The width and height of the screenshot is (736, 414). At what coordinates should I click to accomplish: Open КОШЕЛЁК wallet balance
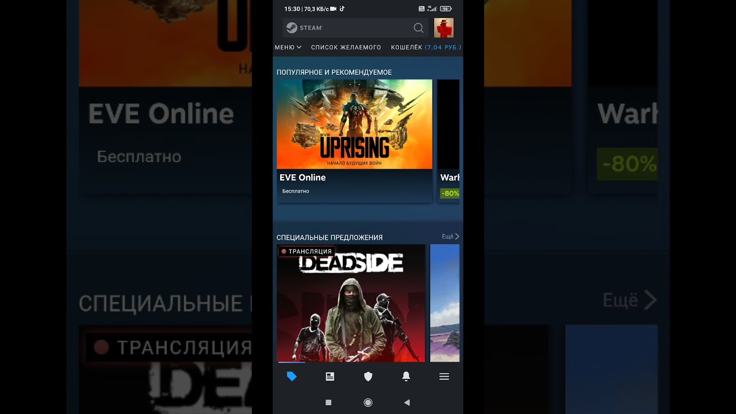[x=425, y=47]
